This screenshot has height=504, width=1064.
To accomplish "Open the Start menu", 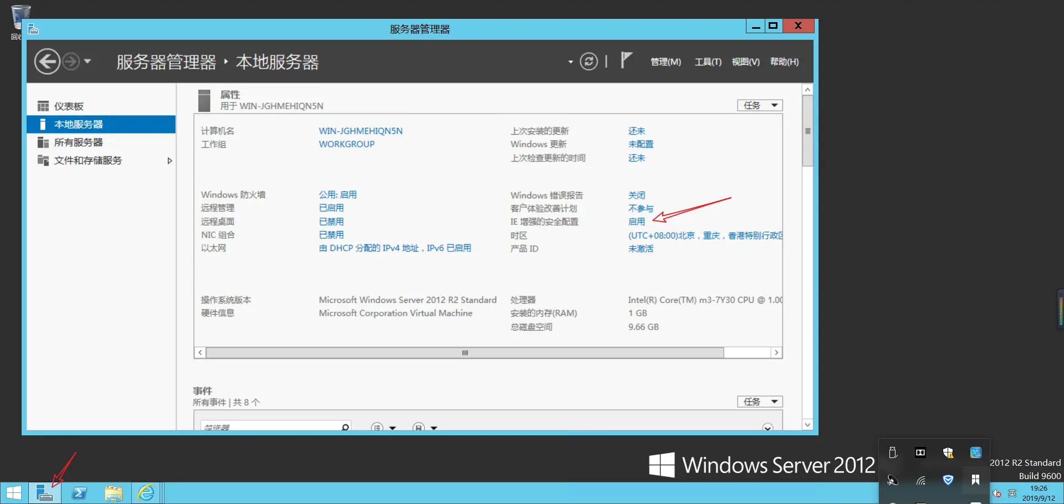I will (x=14, y=493).
